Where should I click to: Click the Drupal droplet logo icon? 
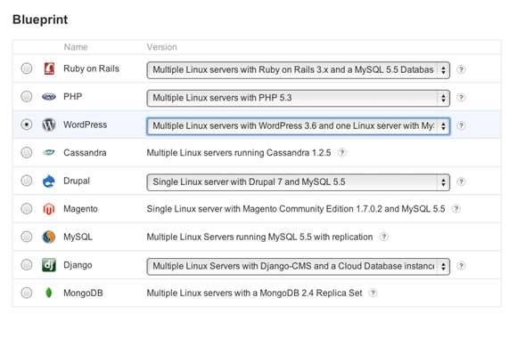(x=49, y=181)
